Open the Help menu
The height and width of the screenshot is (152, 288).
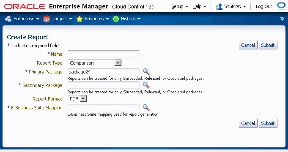click(199, 7)
